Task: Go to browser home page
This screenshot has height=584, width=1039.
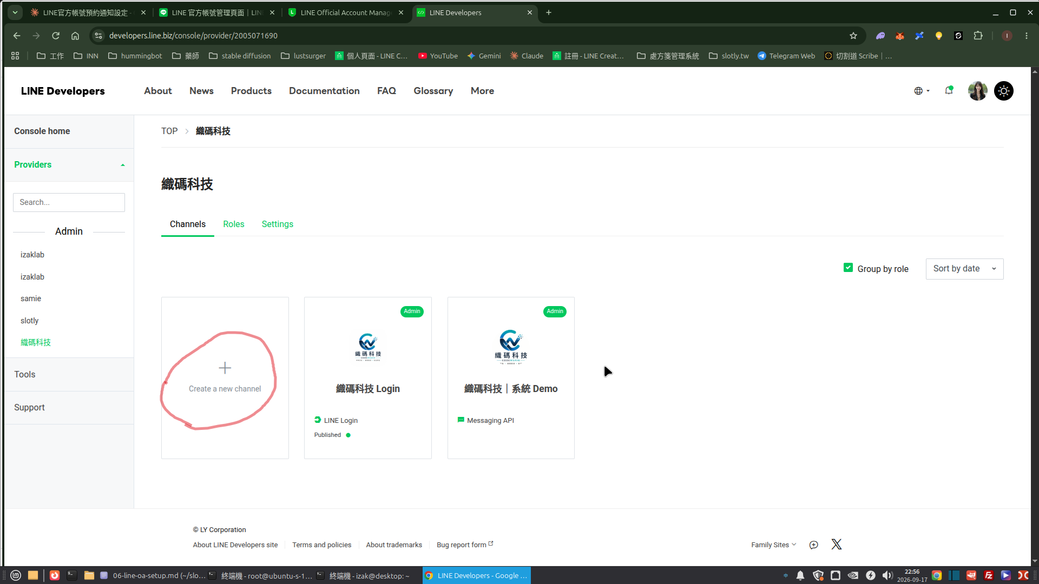Action: (75, 36)
